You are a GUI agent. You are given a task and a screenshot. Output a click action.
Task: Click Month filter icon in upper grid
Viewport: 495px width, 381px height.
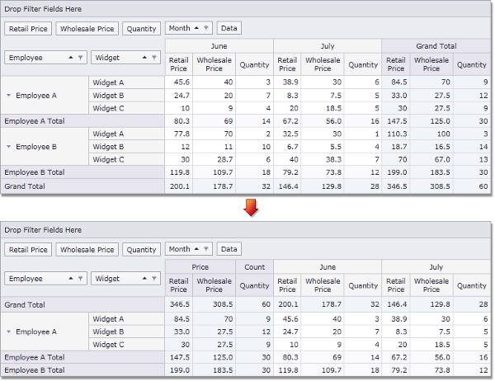click(206, 28)
